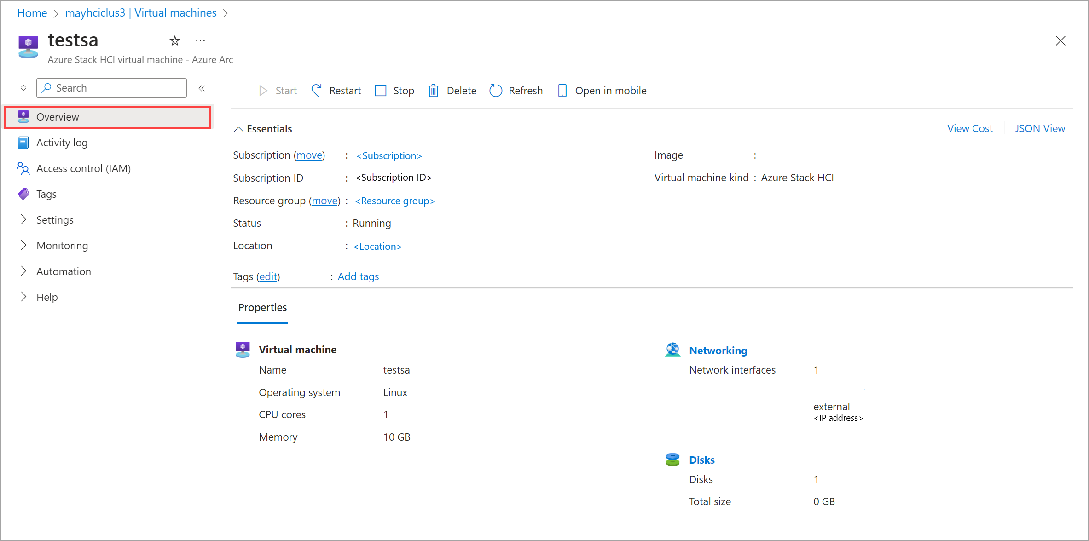Screen dimensions: 1089x541
Task: Click the Azure Stack HCI kind value
Action: [797, 178]
